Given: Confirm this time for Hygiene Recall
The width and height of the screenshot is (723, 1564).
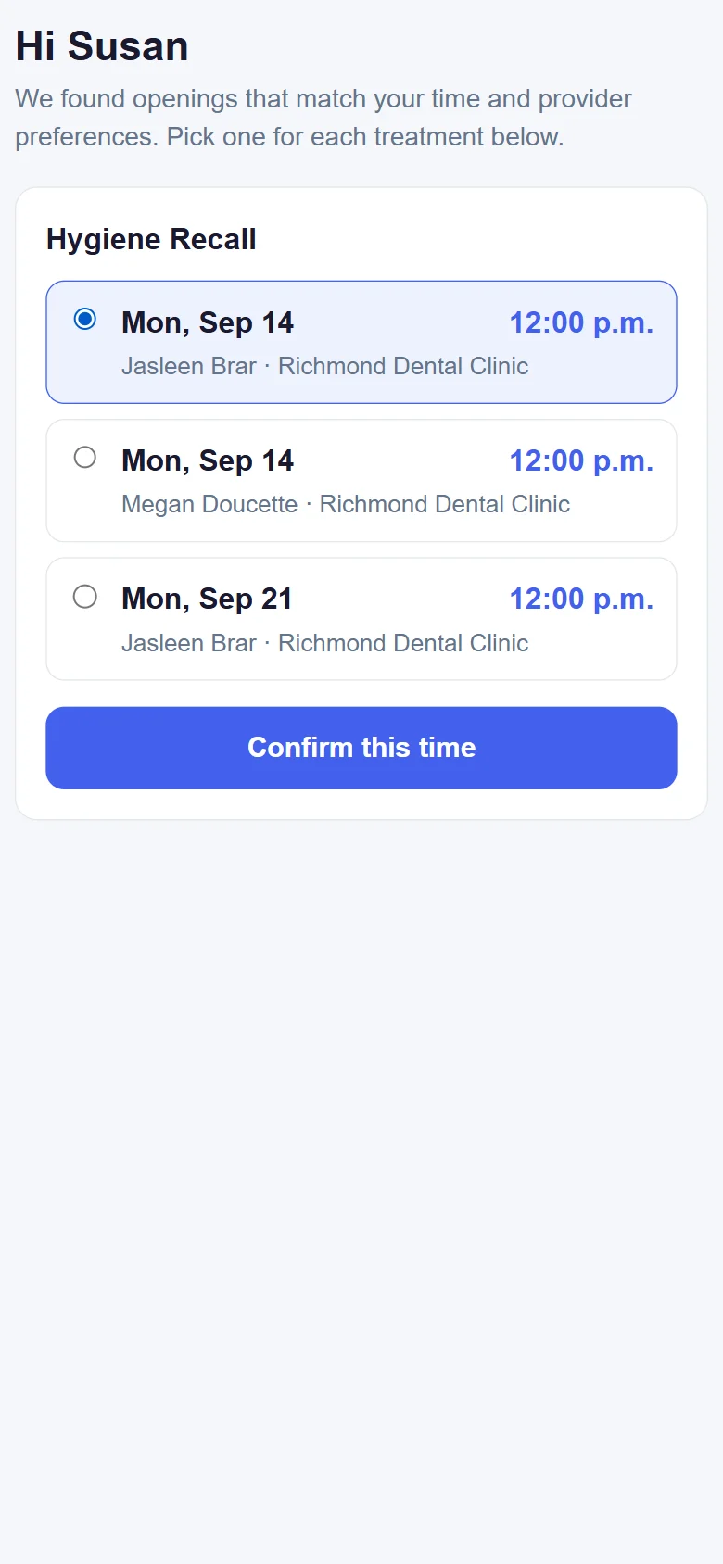Looking at the screenshot, I should (x=361, y=748).
